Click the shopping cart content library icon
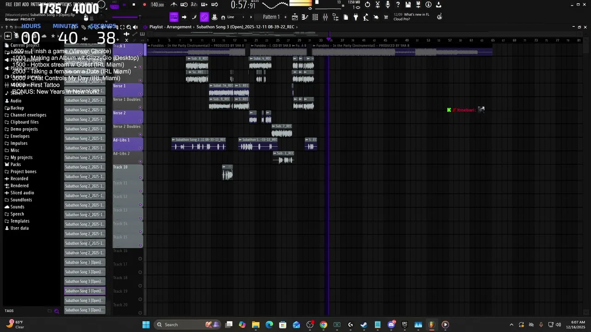Viewport: 591px width, 332px height. (x=386, y=17)
